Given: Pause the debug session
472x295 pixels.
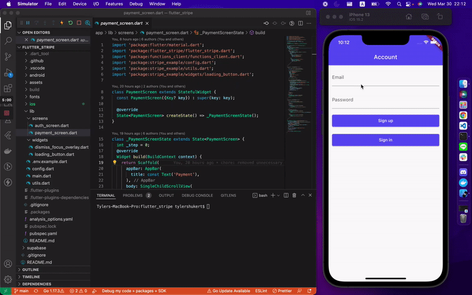Looking at the screenshot, I should click(x=28, y=23).
